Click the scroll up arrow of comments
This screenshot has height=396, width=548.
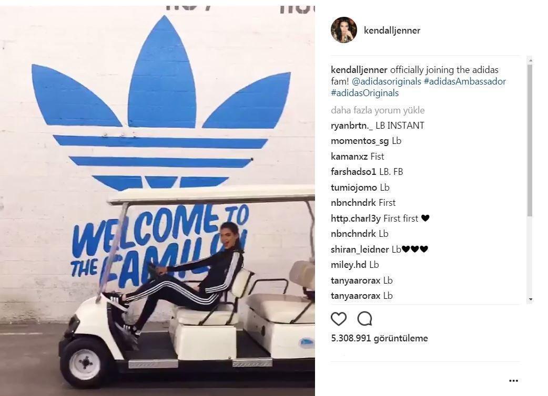(530, 60)
